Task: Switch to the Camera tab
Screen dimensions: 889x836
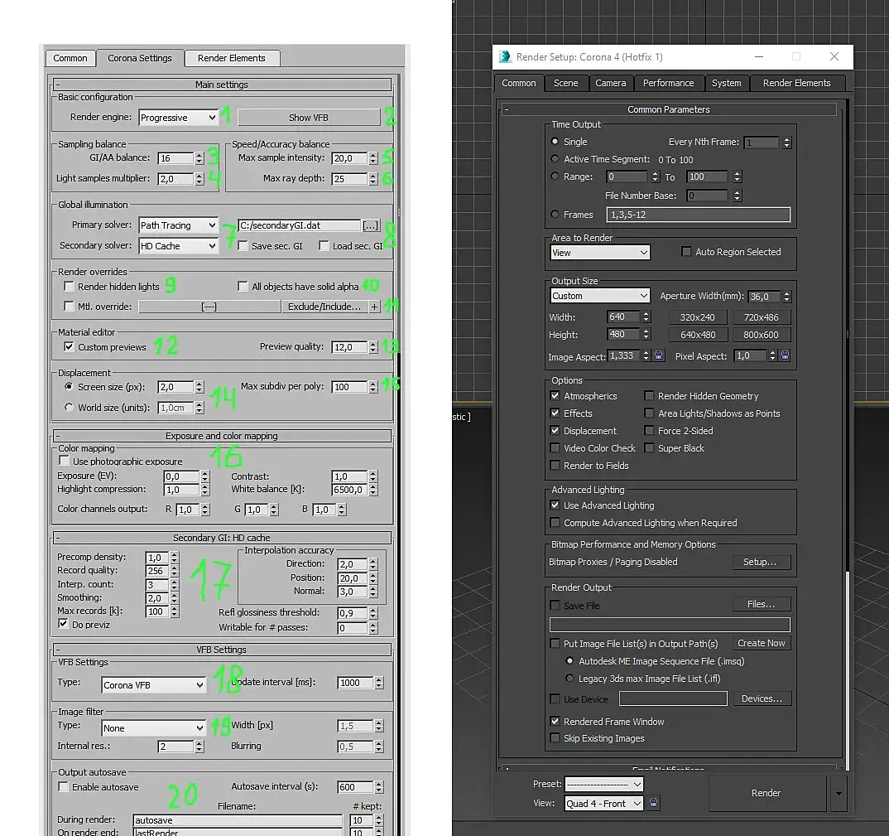Action: click(611, 83)
